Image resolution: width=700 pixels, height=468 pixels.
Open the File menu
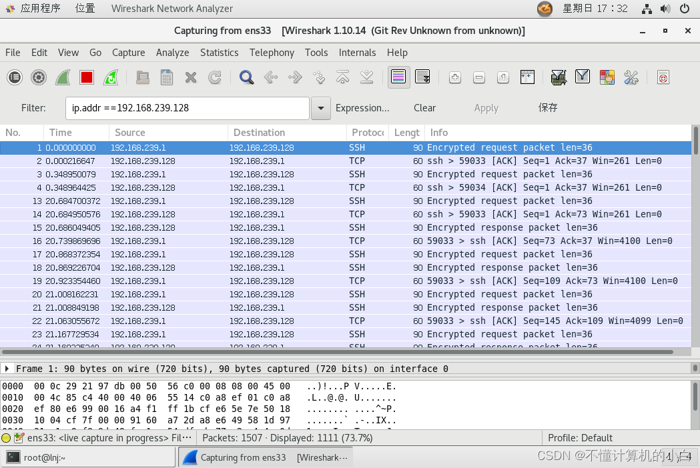(13, 53)
